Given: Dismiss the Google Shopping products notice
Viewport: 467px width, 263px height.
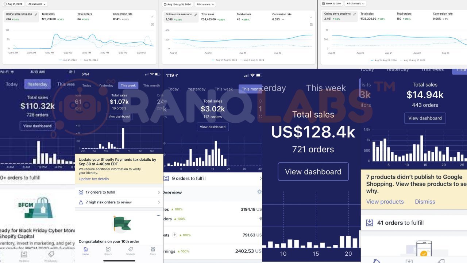Looking at the screenshot, I should coord(425,202).
